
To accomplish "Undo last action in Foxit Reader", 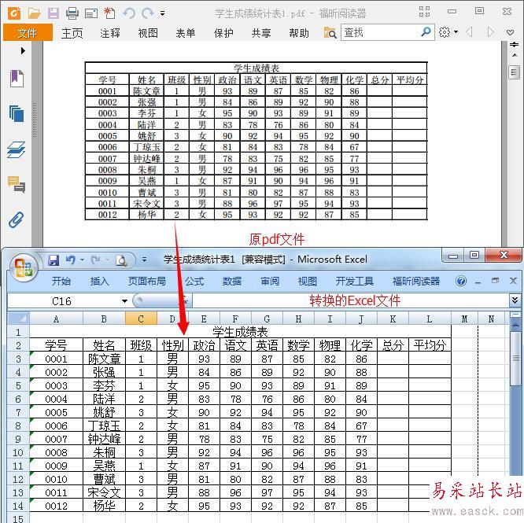I will (x=129, y=13).
